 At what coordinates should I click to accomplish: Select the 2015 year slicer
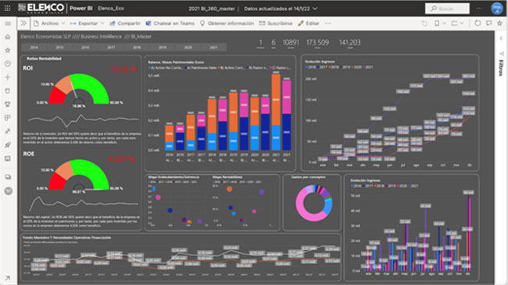pyautogui.click(x=59, y=48)
